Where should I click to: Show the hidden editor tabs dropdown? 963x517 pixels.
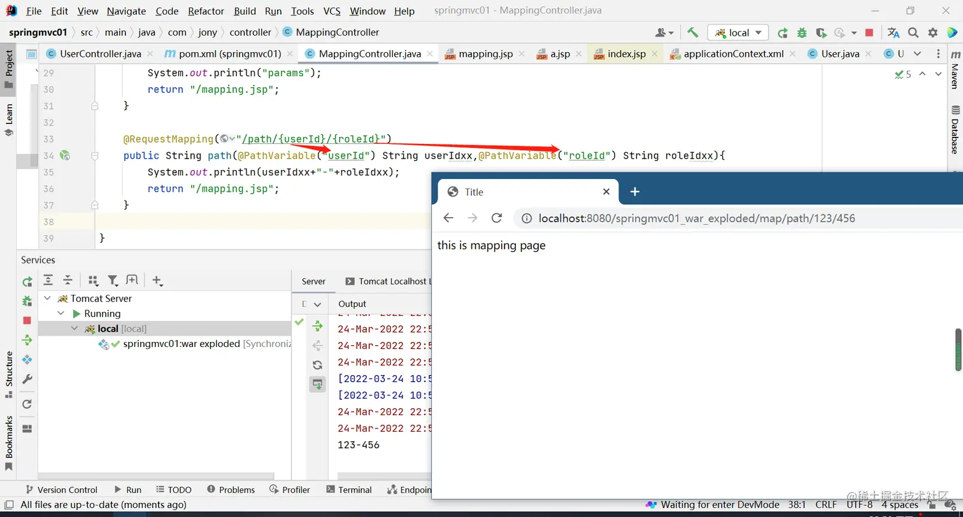(x=917, y=53)
